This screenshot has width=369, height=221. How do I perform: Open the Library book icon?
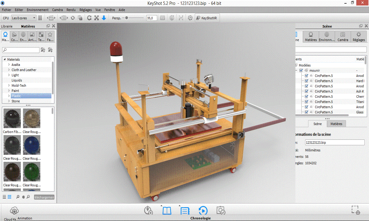tap(166, 211)
